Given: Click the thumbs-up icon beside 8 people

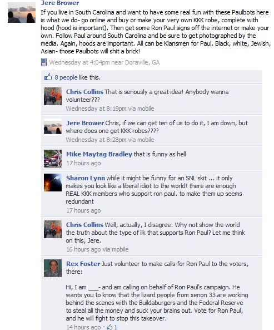Looking at the screenshot, I should click(x=48, y=77).
